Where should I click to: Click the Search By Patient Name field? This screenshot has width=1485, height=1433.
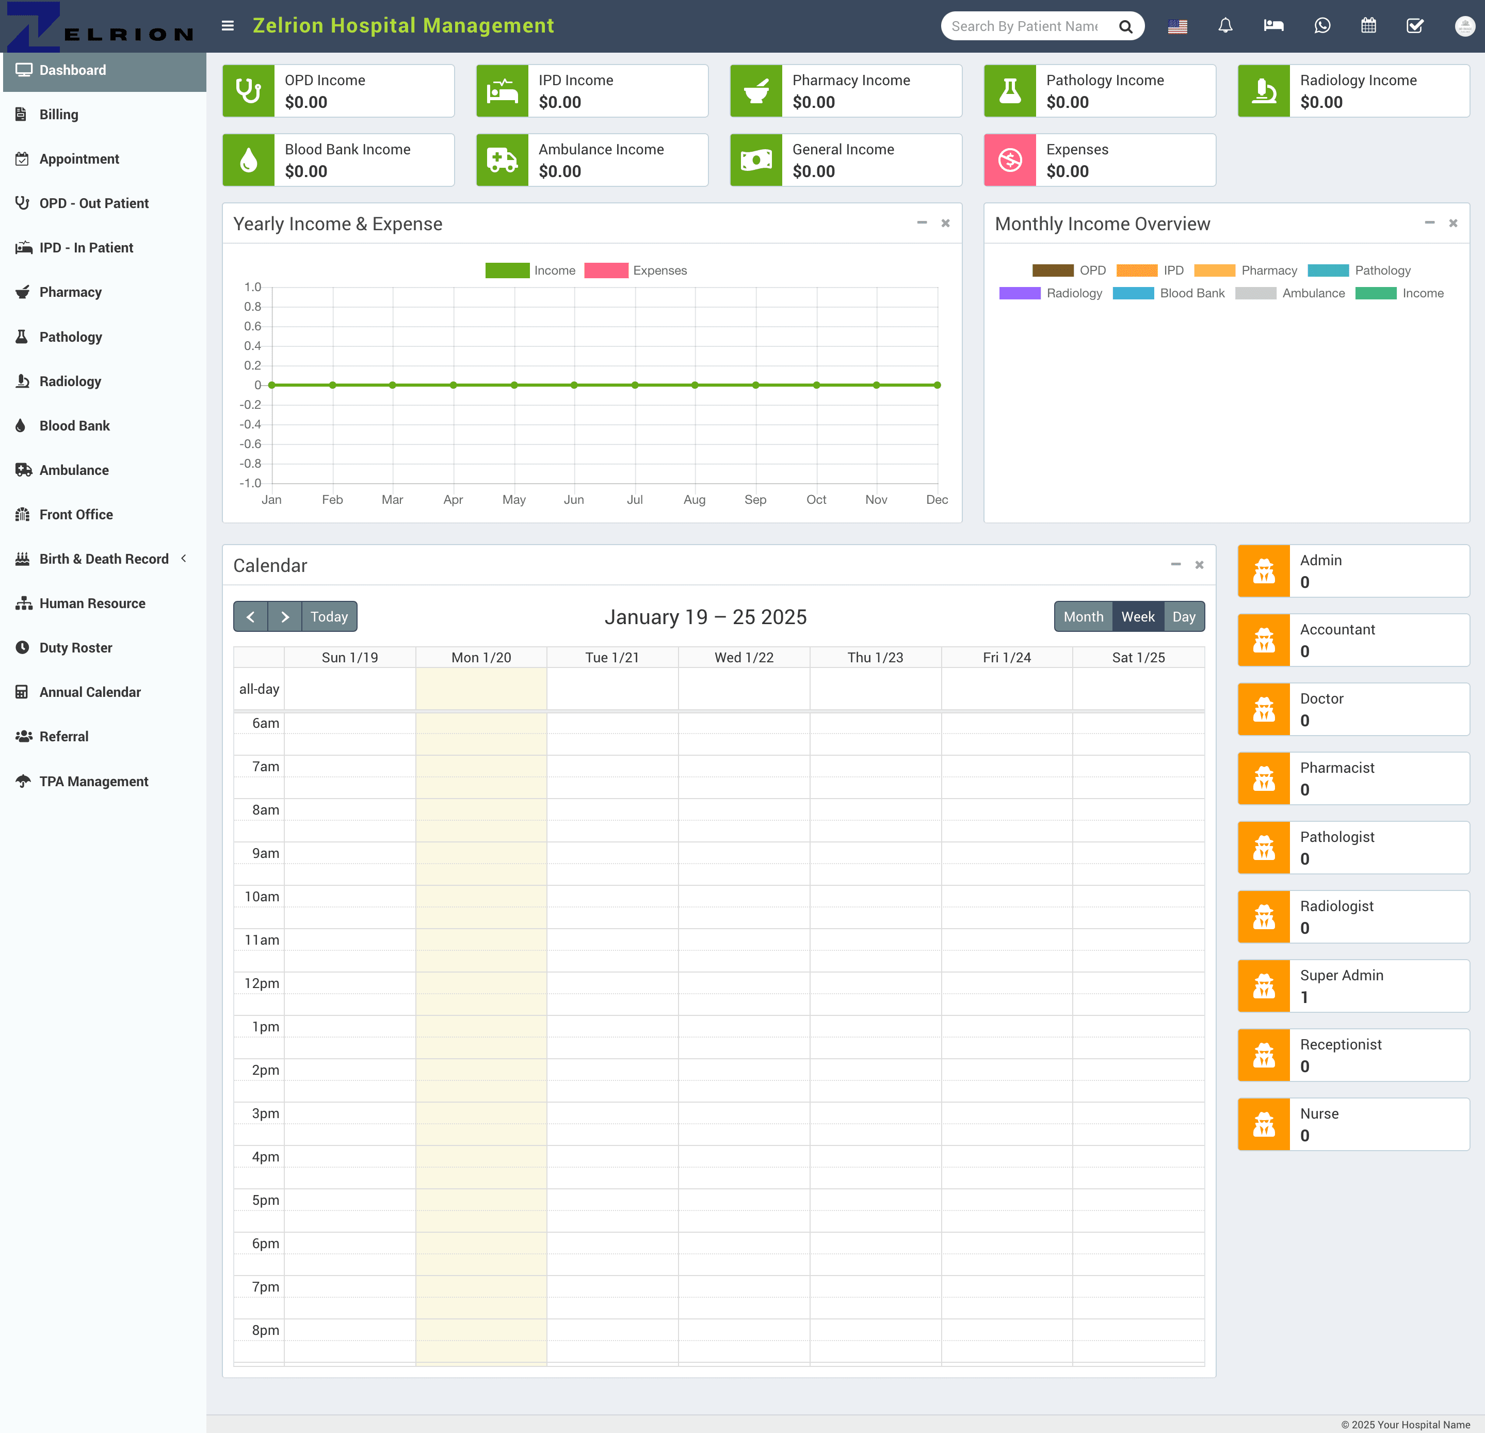(1024, 26)
